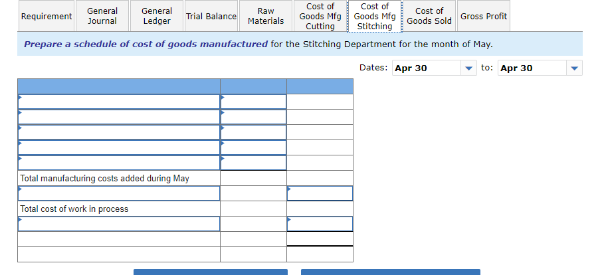The image size is (604, 275).
Task: Click fifth row's middle column amount field
Action: (253, 163)
